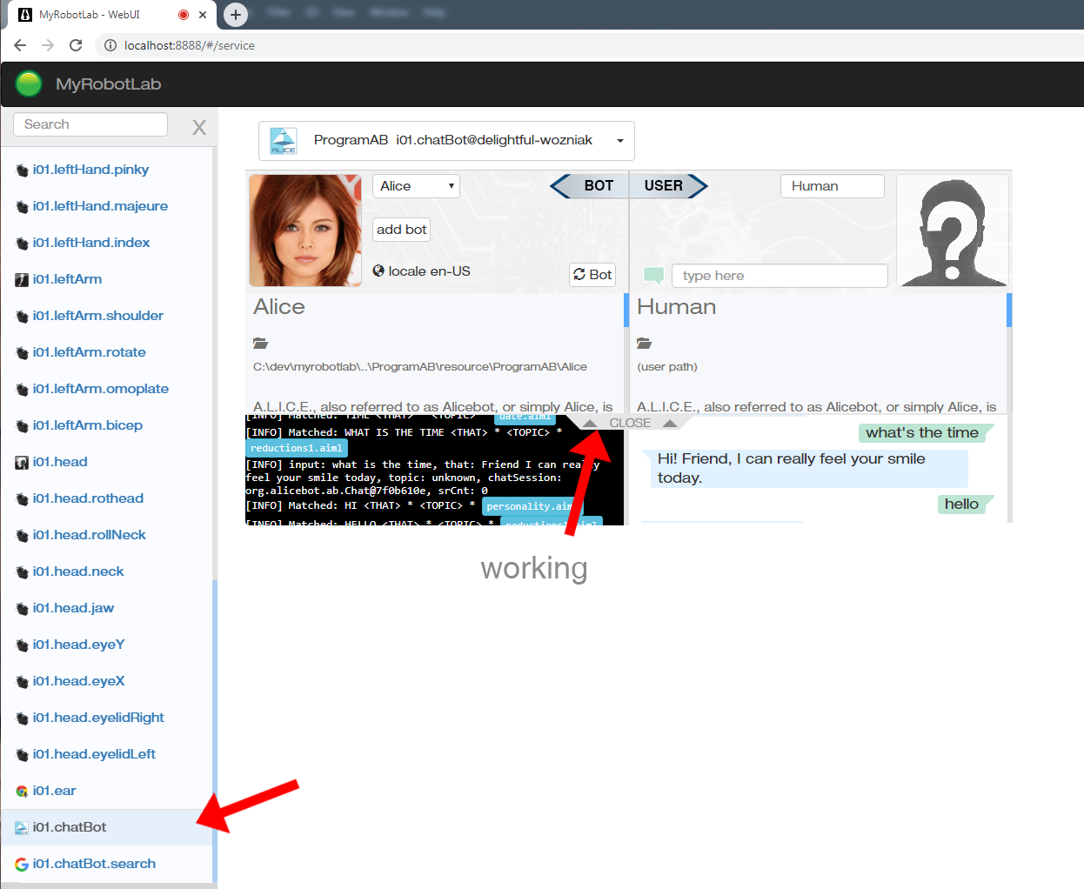The height and width of the screenshot is (889, 1084).
Task: Open i01.leftHand.pinky service
Action: pos(90,170)
